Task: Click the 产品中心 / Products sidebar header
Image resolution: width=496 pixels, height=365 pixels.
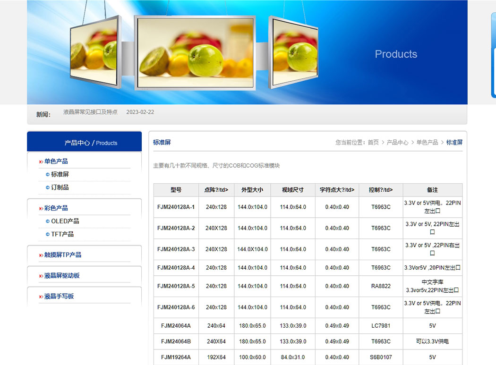Action: (x=85, y=142)
